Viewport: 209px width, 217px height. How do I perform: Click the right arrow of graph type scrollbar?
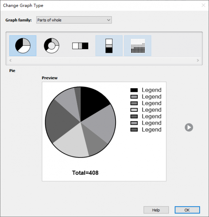198,60
